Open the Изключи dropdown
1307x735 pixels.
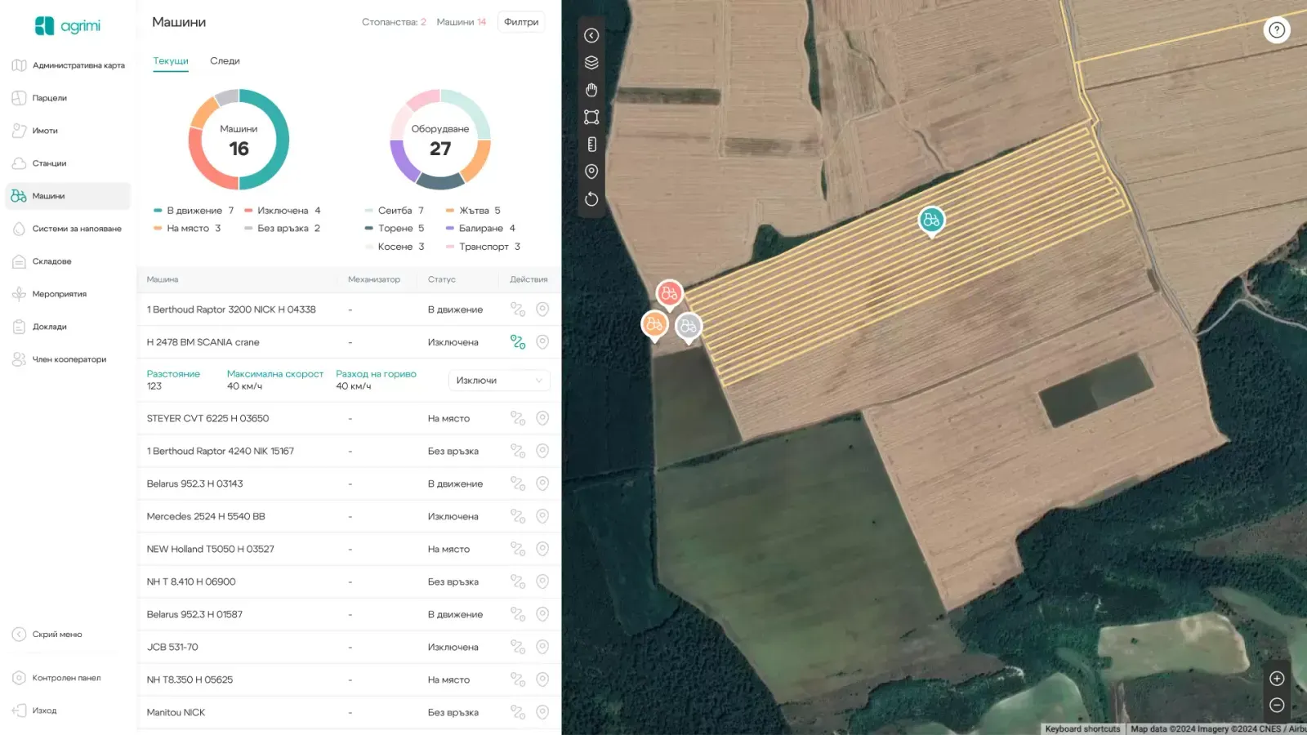(499, 381)
